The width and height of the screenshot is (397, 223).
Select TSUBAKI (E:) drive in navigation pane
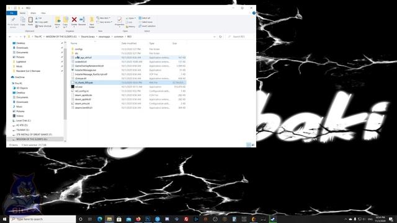click(22, 130)
